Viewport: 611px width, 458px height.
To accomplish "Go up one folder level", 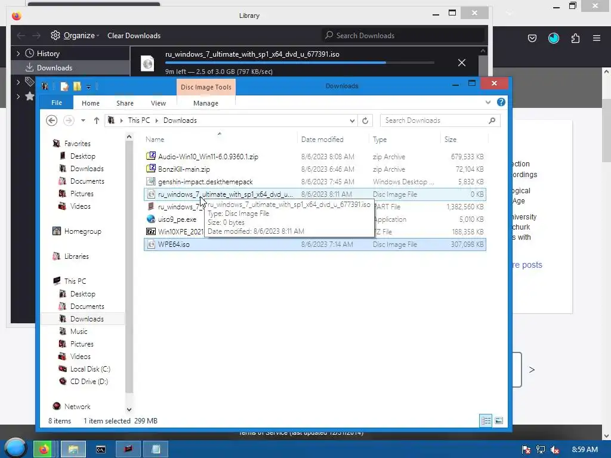I will [97, 120].
